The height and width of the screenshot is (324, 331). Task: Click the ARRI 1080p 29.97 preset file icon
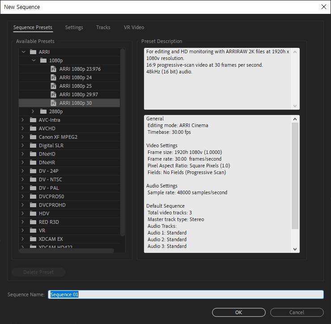tap(54, 94)
